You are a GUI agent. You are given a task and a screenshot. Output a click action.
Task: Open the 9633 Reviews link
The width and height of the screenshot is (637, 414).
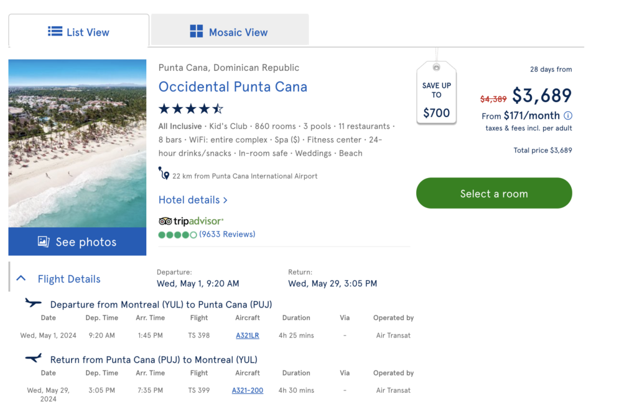coord(227,234)
